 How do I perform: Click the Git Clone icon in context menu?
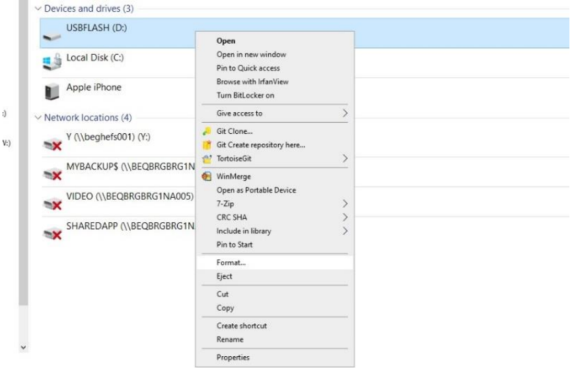207,131
